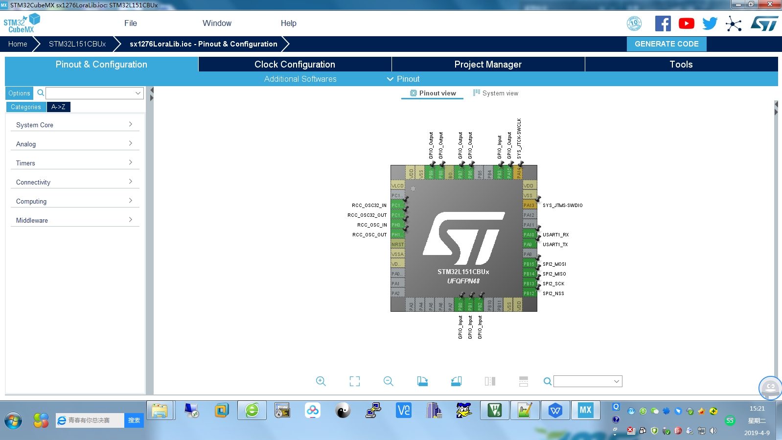
Task: Click the NRST pin on the chip
Action: tap(397, 244)
